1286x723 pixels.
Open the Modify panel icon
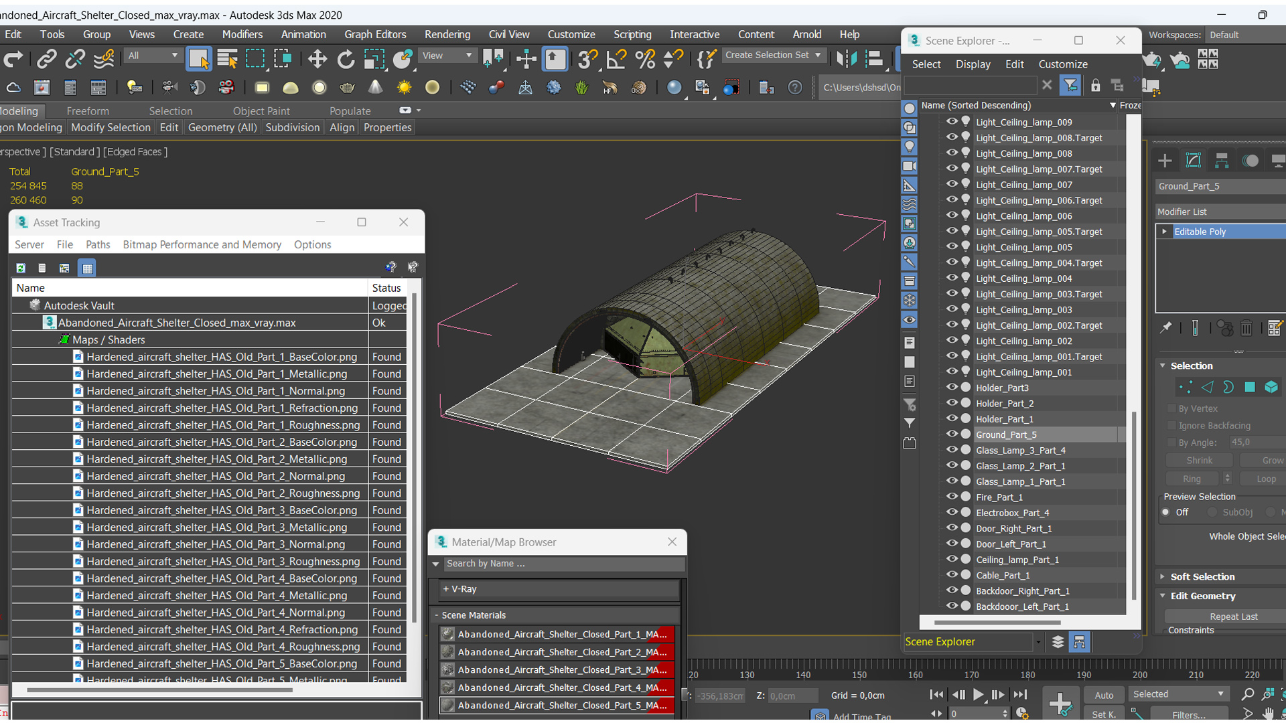tap(1194, 161)
